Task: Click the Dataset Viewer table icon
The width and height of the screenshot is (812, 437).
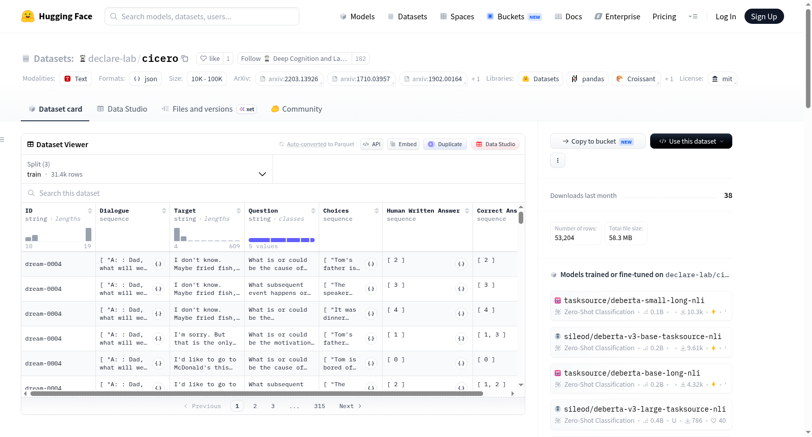Action: [x=30, y=145]
